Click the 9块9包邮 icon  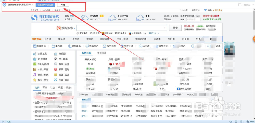[104, 46]
